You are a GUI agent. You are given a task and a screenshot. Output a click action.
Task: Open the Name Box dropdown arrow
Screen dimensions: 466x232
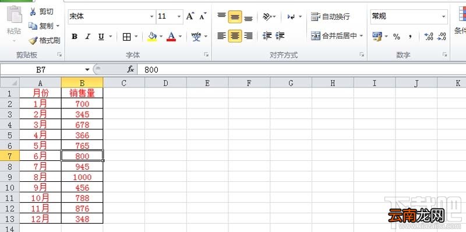pyautogui.click(x=87, y=70)
